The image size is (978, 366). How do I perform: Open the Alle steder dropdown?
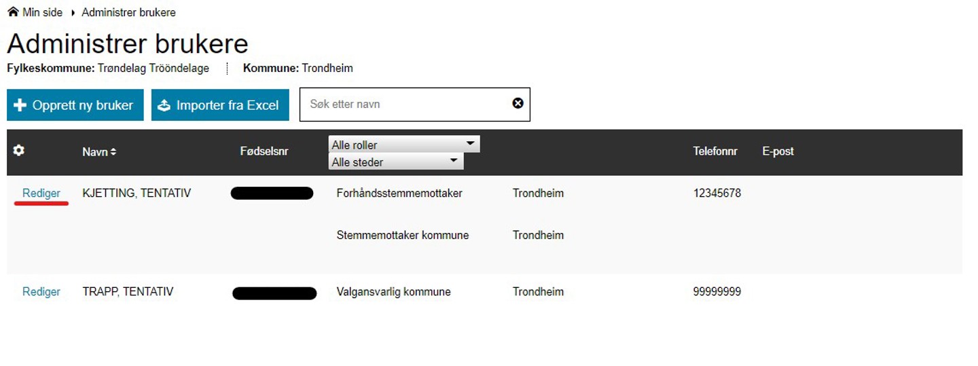[x=396, y=162]
